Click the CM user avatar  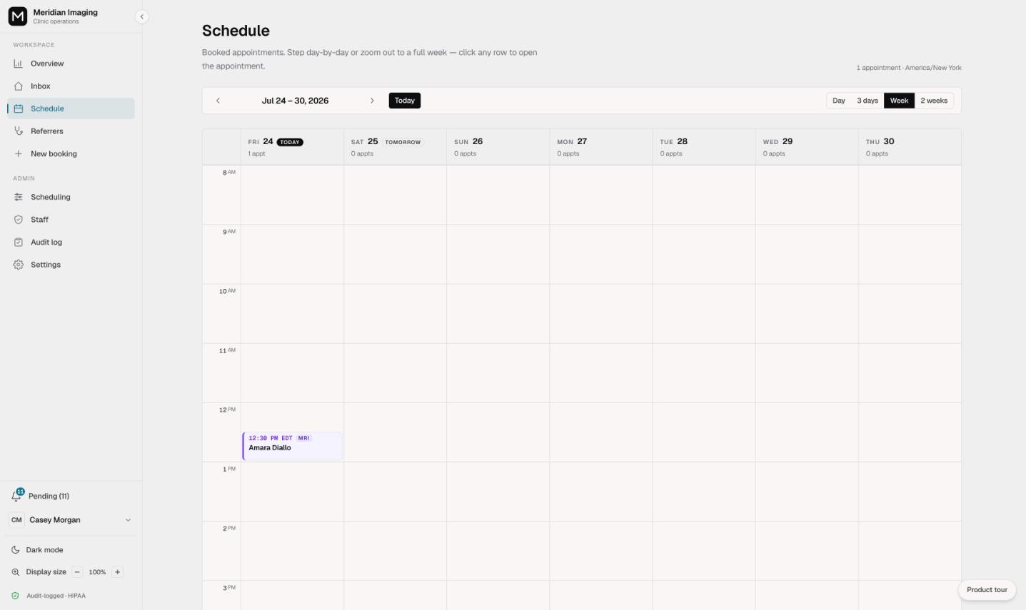pos(16,520)
